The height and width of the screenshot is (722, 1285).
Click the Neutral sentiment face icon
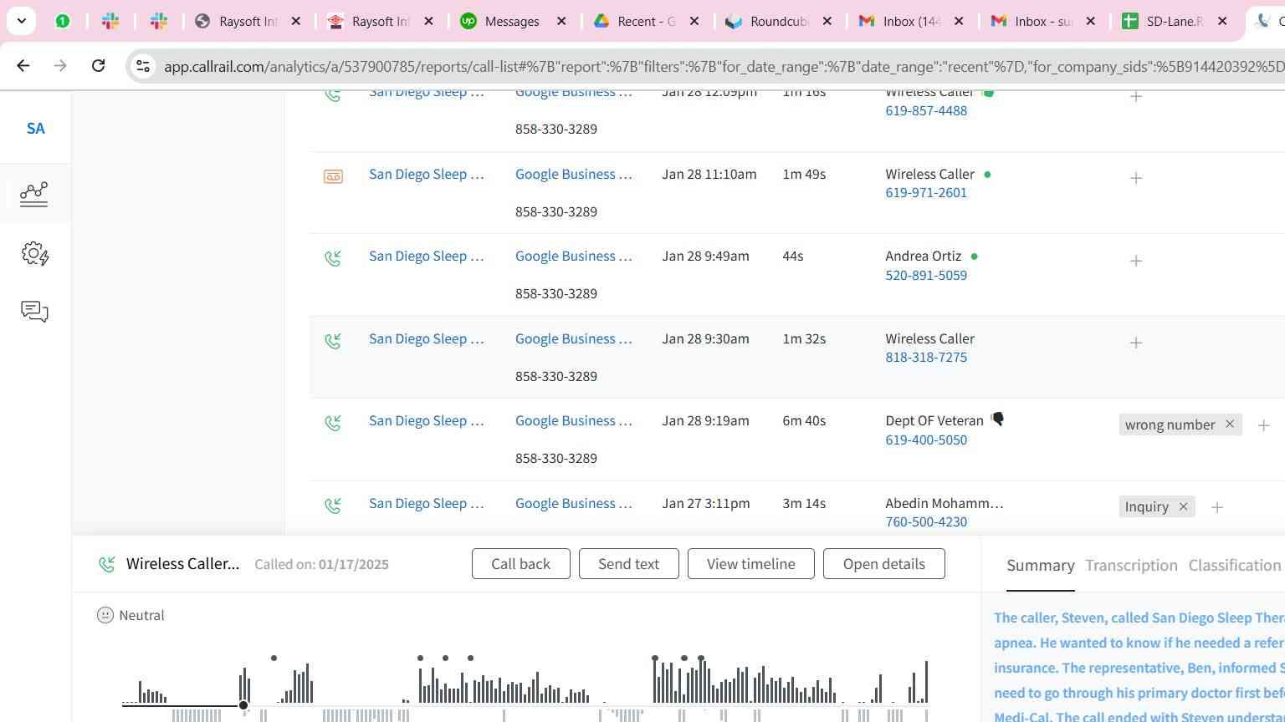(105, 615)
